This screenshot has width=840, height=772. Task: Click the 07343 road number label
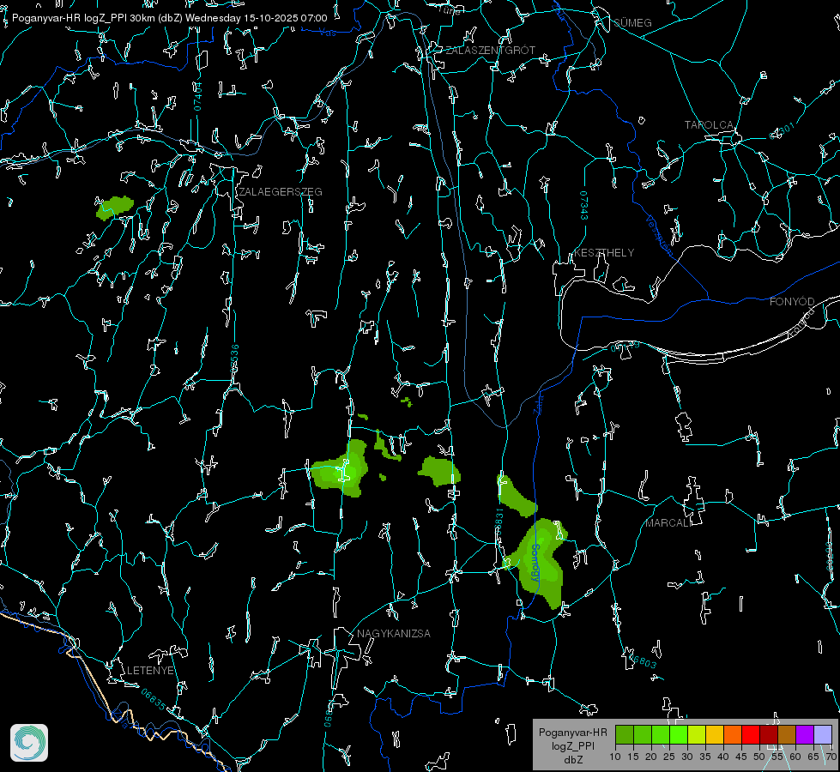coord(584,205)
